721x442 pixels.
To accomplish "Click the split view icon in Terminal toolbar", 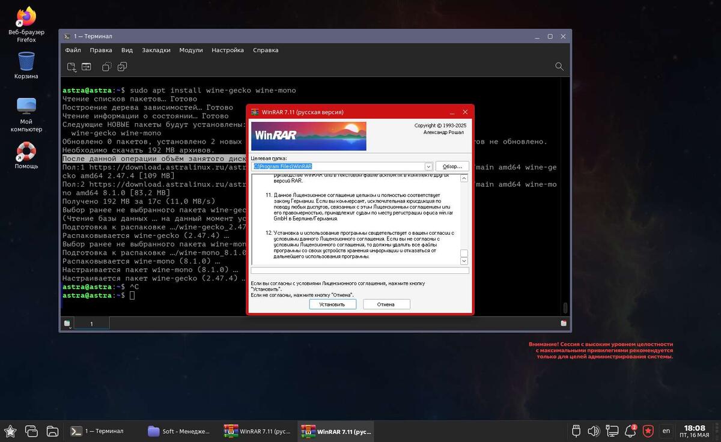I will [87, 67].
